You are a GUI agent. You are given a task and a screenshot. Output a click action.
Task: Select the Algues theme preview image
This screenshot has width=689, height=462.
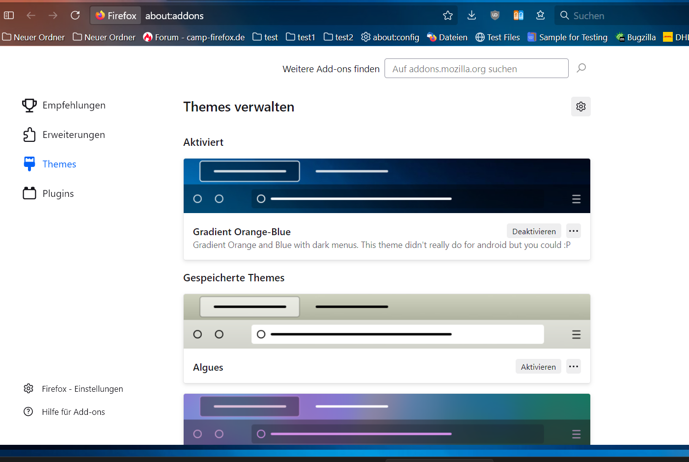coord(386,321)
